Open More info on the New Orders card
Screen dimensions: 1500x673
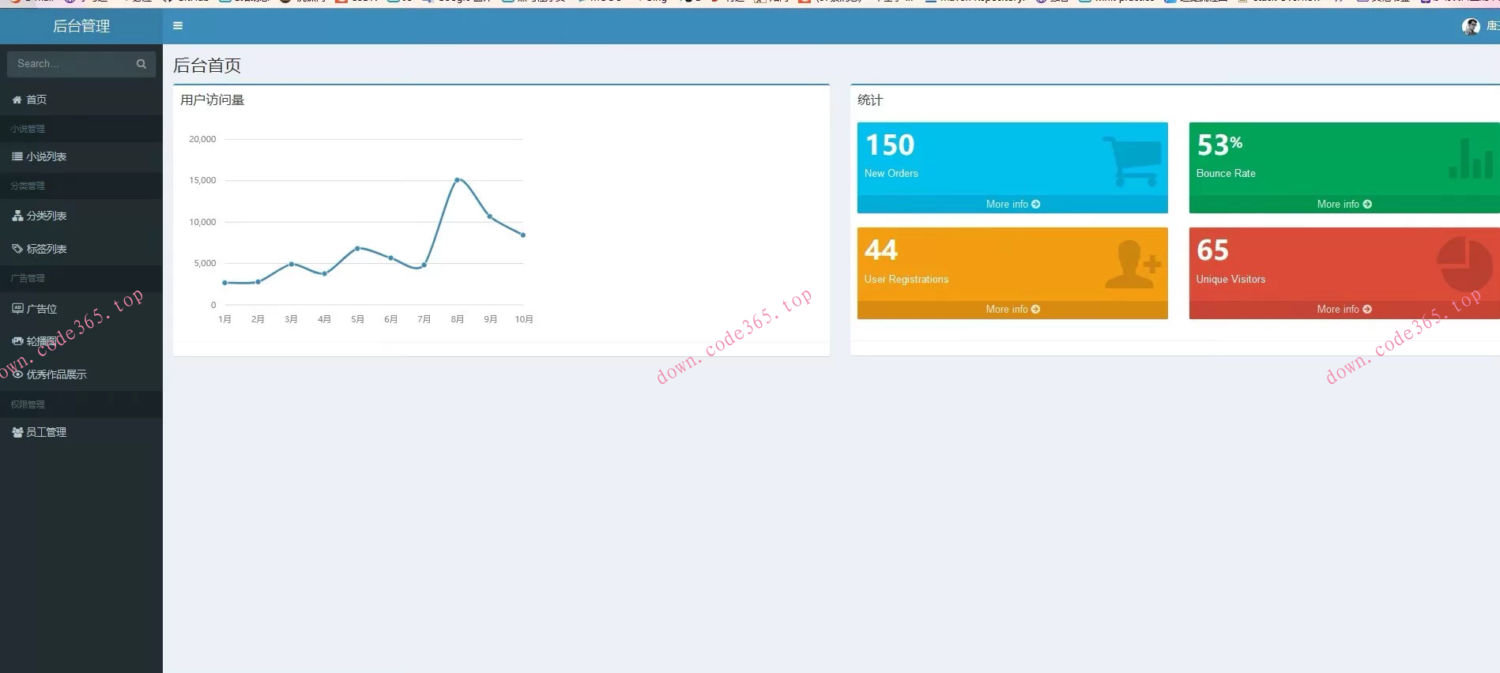1012,204
